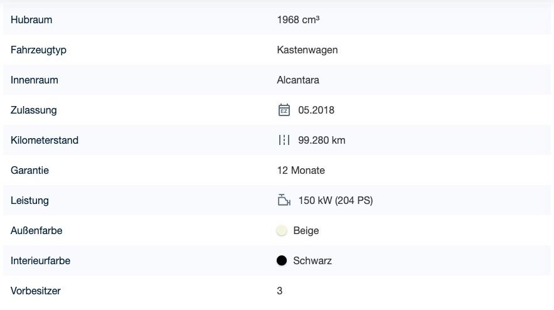Click the Vorbesitzer count 3
The width and height of the screenshot is (554, 310).
[280, 291]
